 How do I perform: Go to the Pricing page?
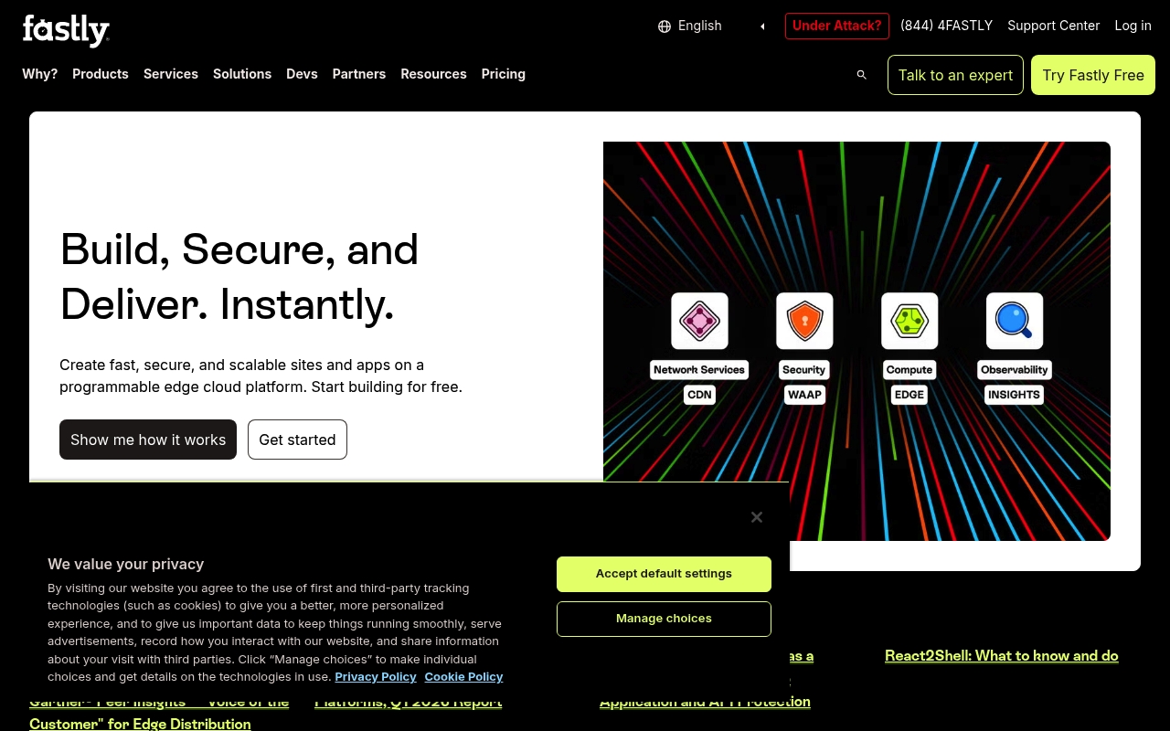(x=504, y=74)
